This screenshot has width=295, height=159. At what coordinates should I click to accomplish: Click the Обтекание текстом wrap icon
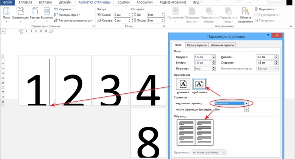pos(192,15)
